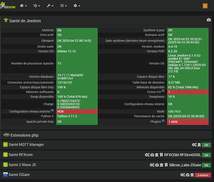The height and width of the screenshot is (182, 214).
Task: Click the ZiGate 3 erreurs badge
Action: (x=203, y=175)
